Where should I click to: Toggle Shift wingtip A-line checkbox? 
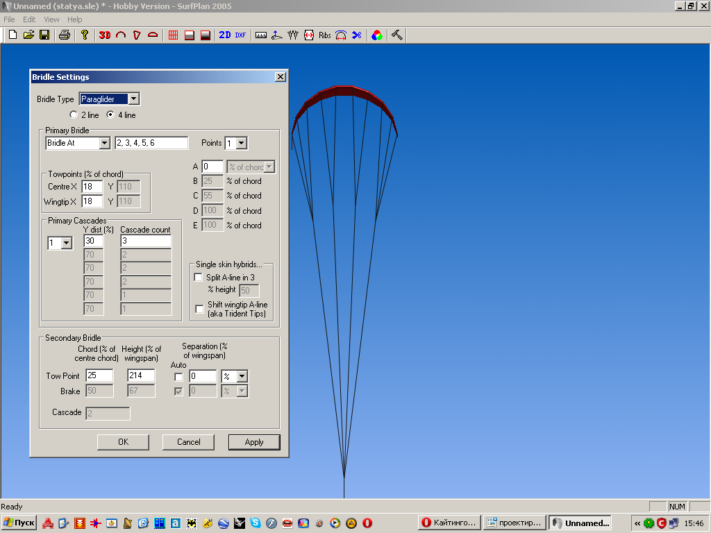pos(199,309)
